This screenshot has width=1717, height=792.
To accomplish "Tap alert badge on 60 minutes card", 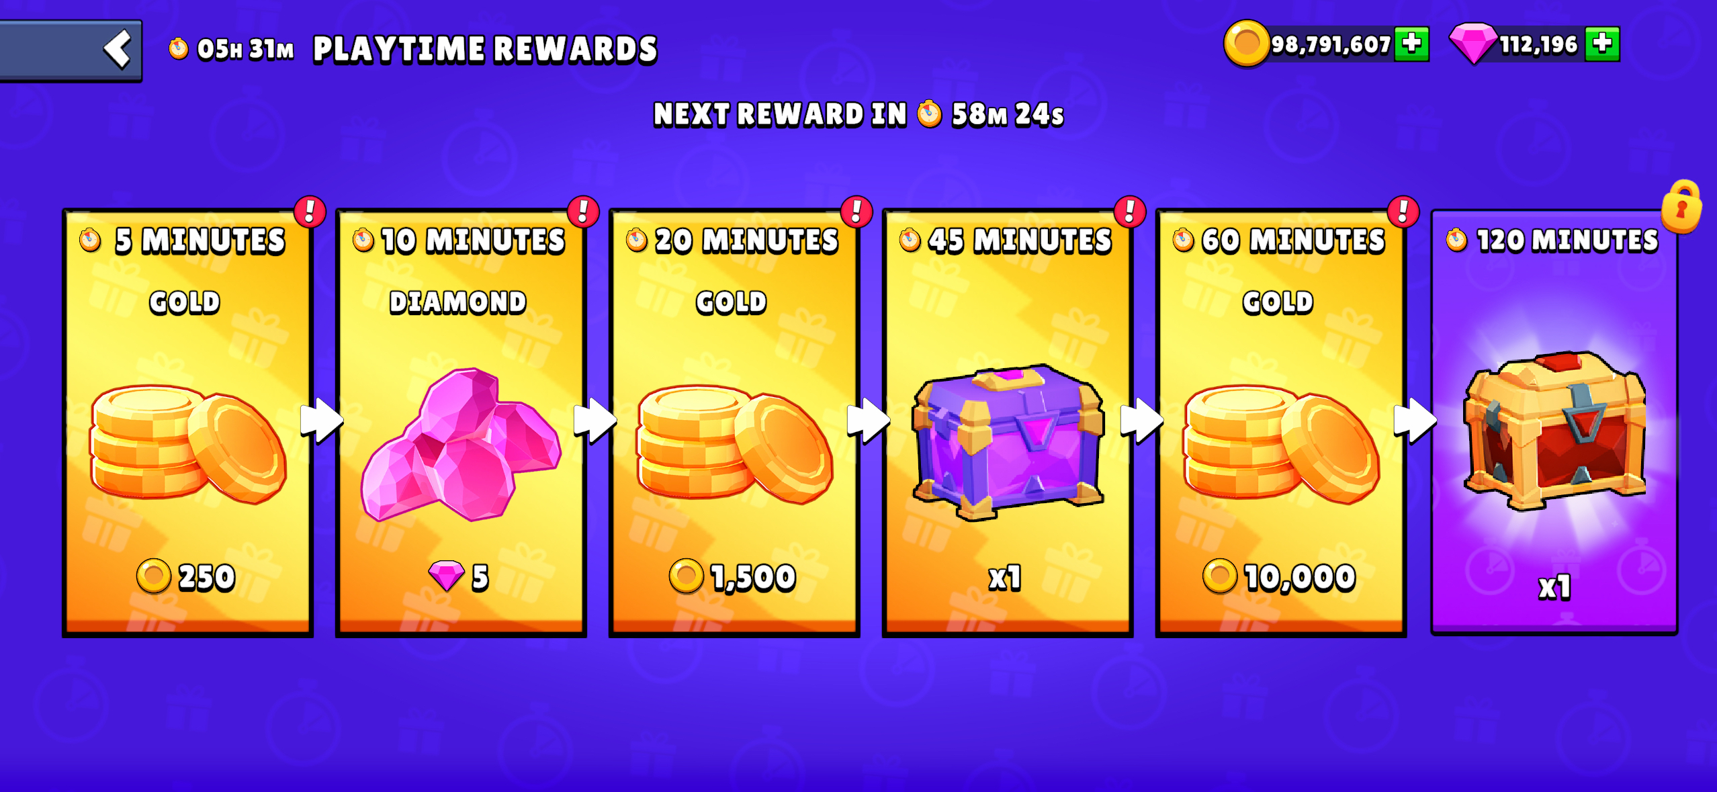I will point(1403,212).
